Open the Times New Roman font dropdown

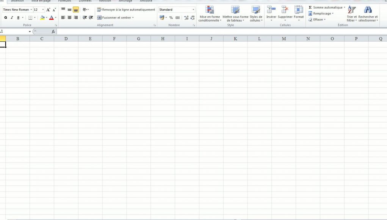pyautogui.click(x=31, y=9)
